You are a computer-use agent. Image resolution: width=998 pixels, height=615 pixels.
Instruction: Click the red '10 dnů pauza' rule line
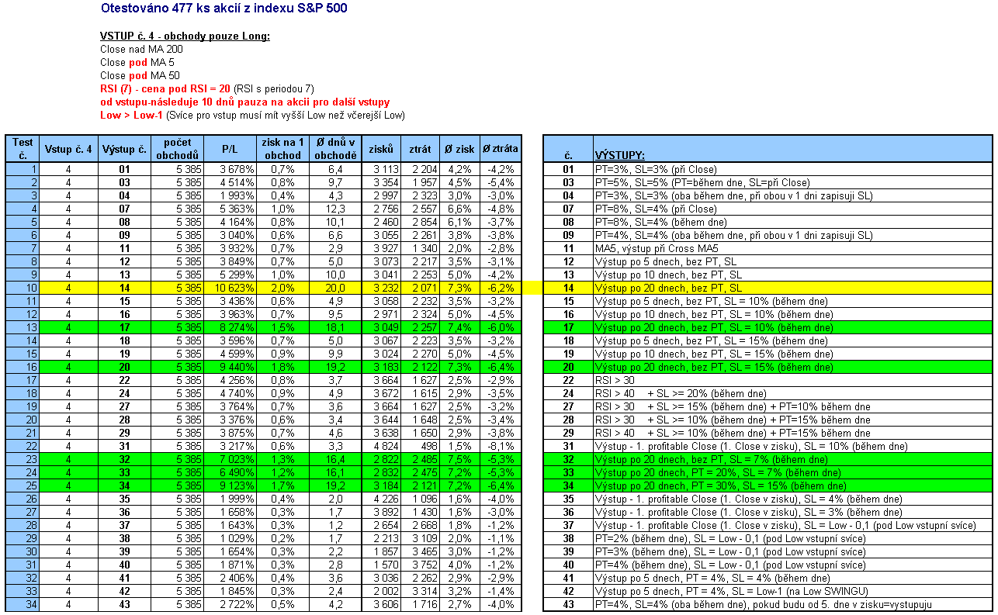pyautogui.click(x=244, y=102)
